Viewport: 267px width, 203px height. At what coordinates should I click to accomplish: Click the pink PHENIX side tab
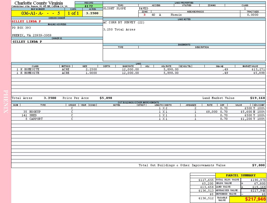point(6,101)
